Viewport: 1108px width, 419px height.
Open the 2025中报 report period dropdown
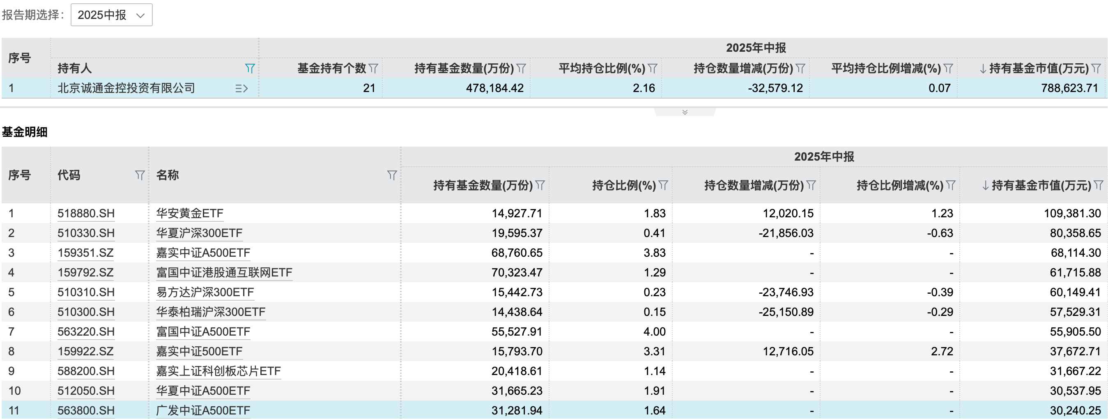click(x=111, y=15)
